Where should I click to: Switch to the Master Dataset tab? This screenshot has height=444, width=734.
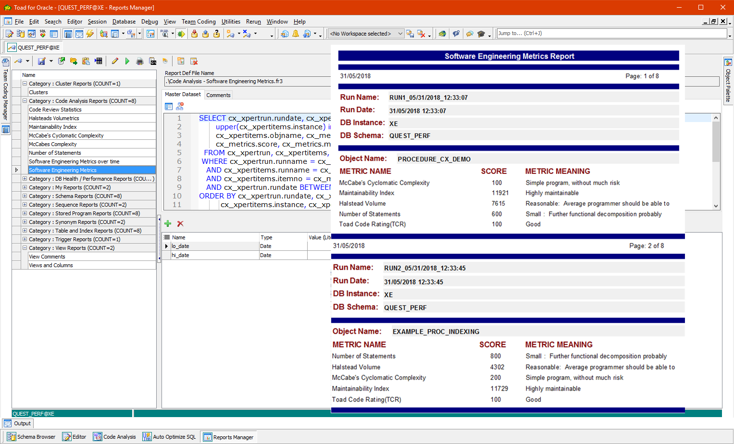pos(183,94)
